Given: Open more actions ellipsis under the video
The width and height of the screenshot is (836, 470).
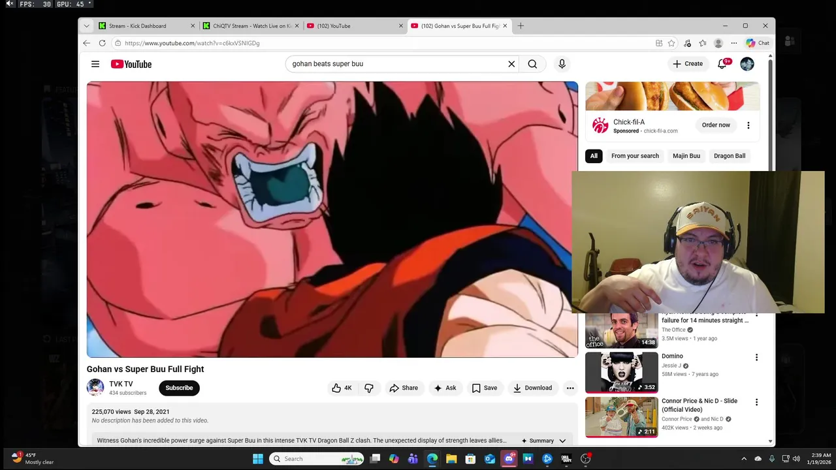Looking at the screenshot, I should click(x=570, y=388).
